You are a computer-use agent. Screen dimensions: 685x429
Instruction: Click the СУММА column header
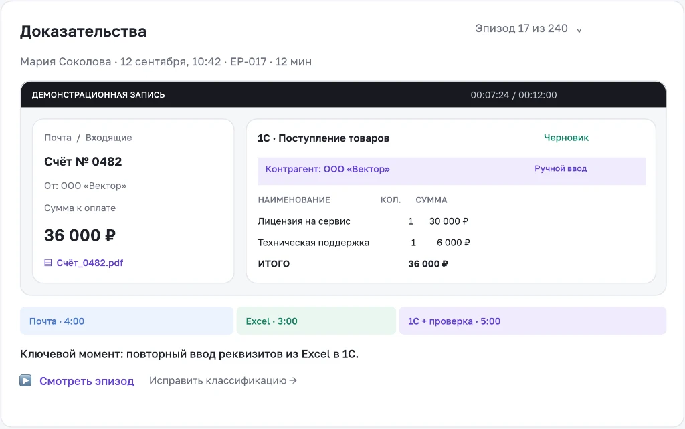(431, 200)
